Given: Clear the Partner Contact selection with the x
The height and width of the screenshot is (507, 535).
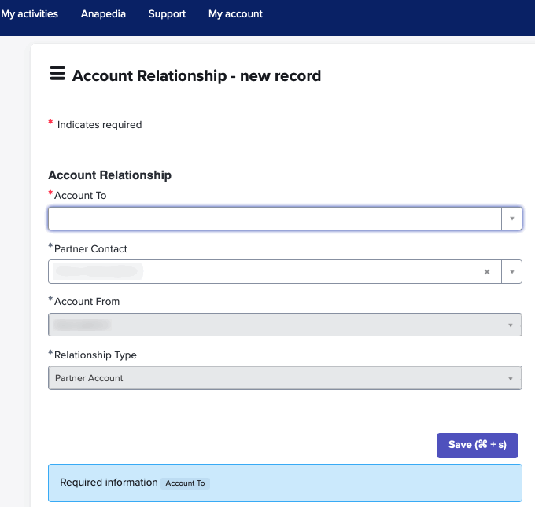Looking at the screenshot, I should tap(486, 272).
